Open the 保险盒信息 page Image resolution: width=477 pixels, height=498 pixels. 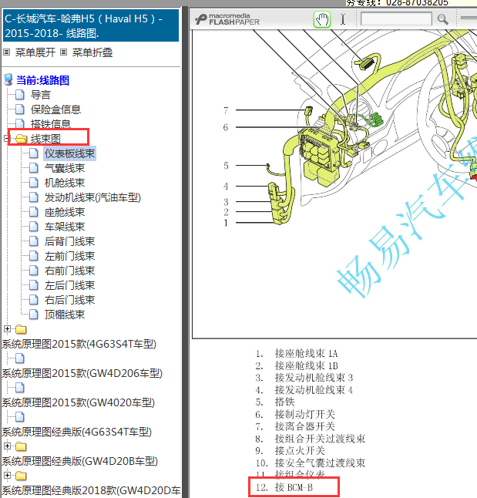(x=55, y=109)
